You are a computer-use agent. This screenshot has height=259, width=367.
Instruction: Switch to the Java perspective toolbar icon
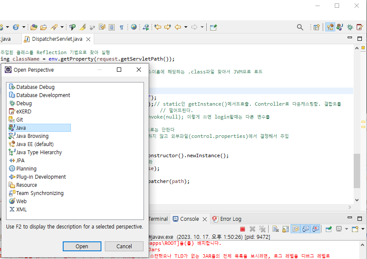pyautogui.click(x=340, y=27)
